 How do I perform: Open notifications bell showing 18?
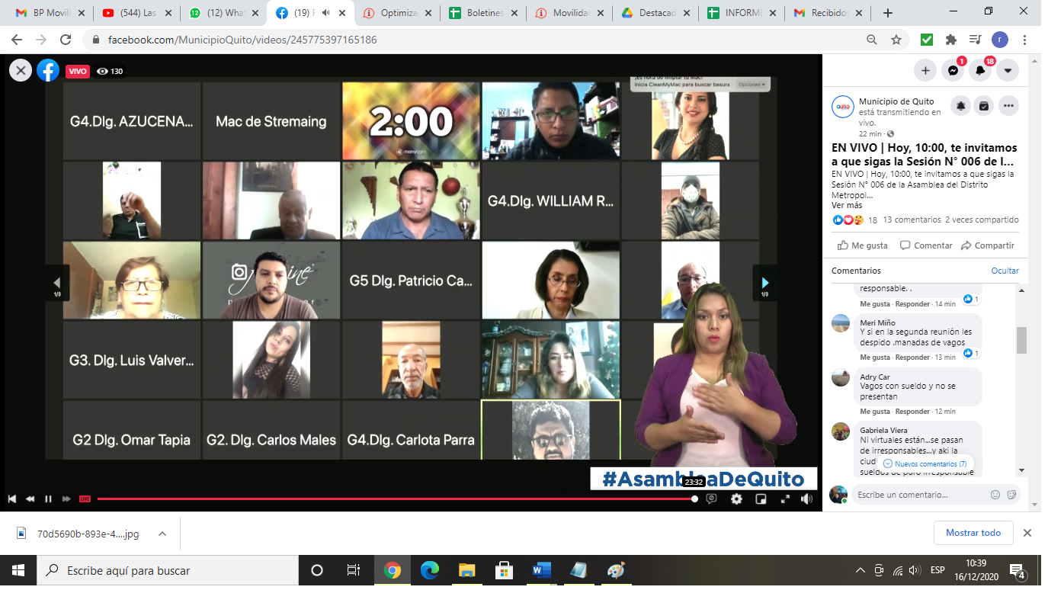(980, 70)
